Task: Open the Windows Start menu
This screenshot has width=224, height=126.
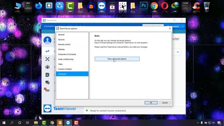Action: pos(4,123)
